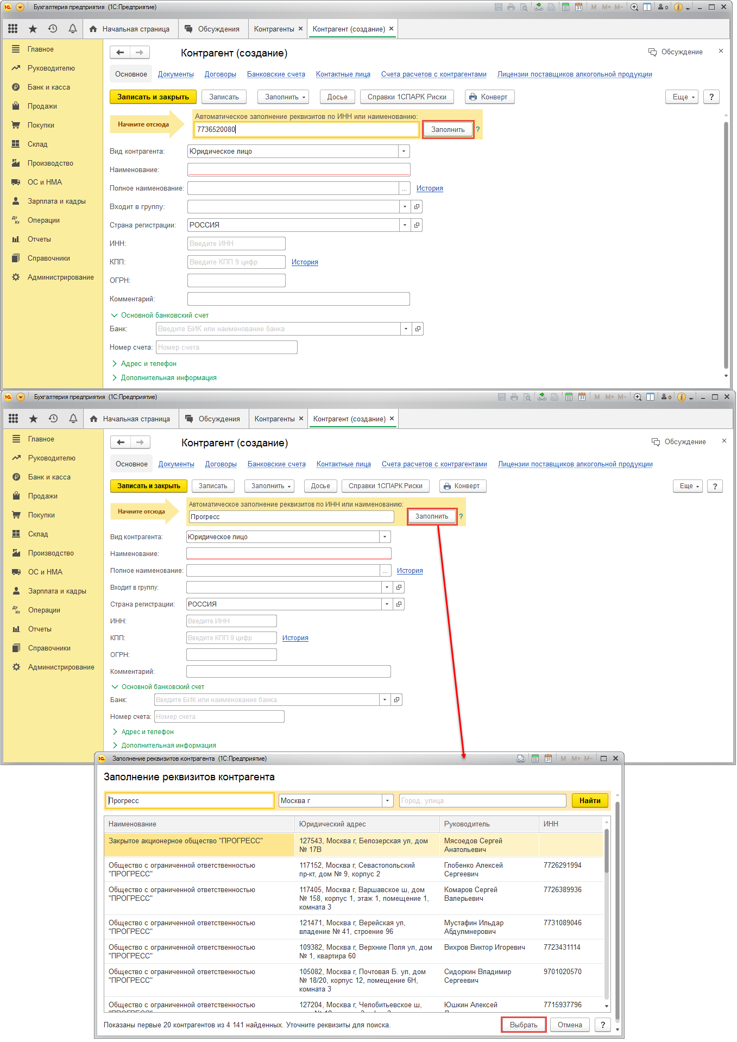Open history clock icon in 7736520080 window
This screenshot has height=1042, width=737.
(x=53, y=29)
